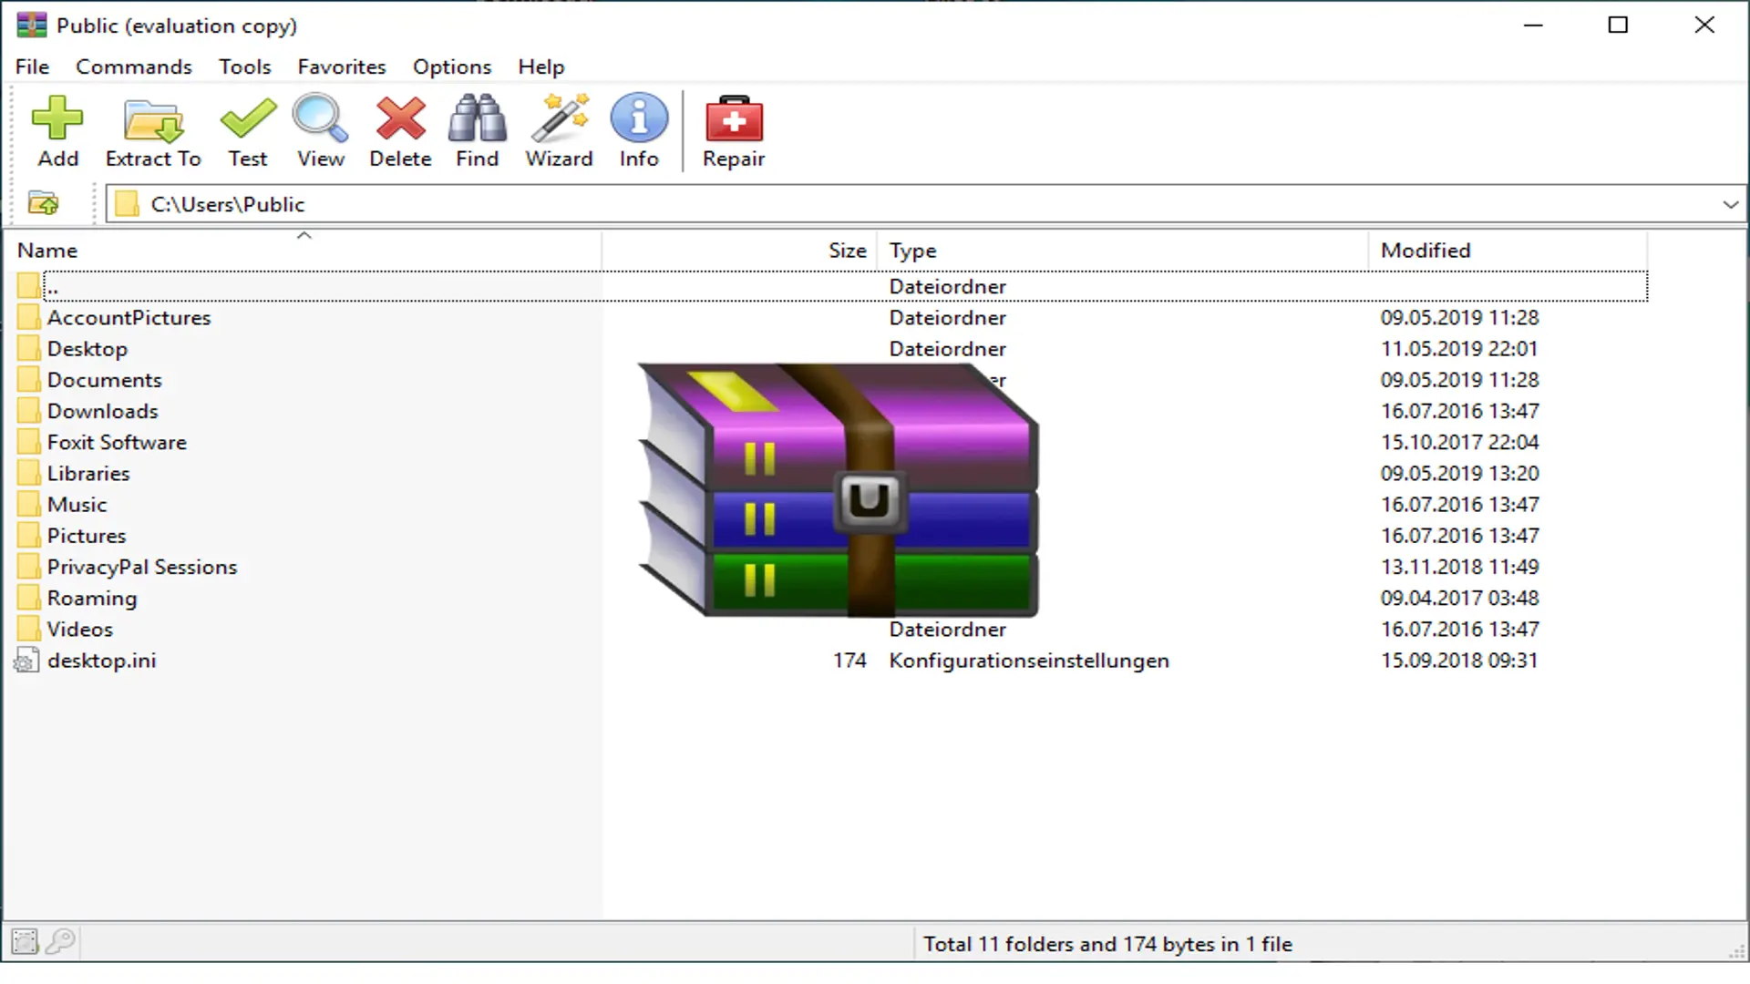Select the Extract To tool
Image resolution: width=1750 pixels, height=984 pixels.
[x=152, y=130]
